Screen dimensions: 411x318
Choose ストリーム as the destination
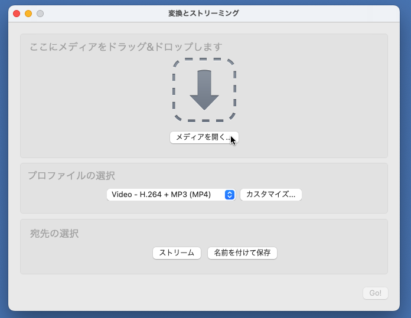177,253
